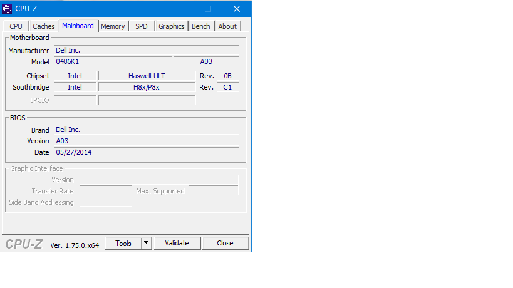Select the Model field 0486K1
The width and height of the screenshot is (513, 288).
[x=113, y=61]
